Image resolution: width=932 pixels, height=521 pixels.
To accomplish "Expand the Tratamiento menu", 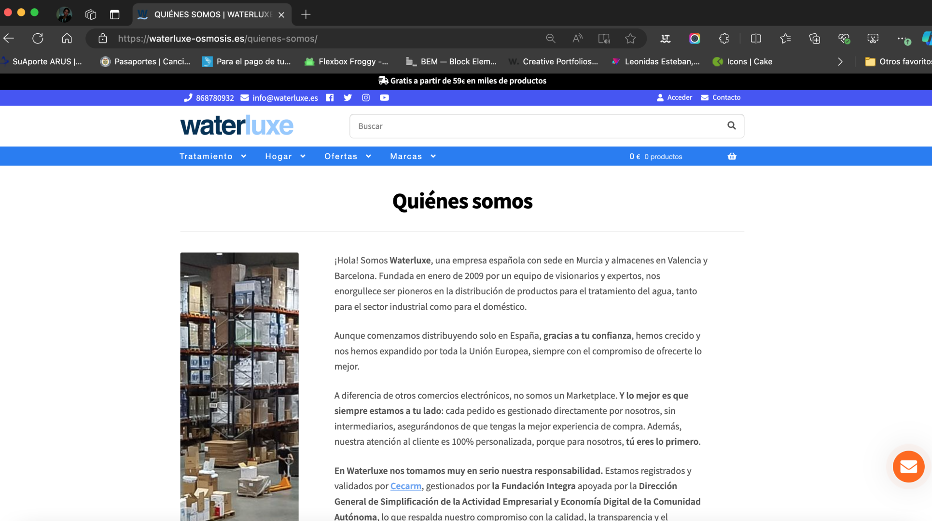I will pyautogui.click(x=213, y=156).
